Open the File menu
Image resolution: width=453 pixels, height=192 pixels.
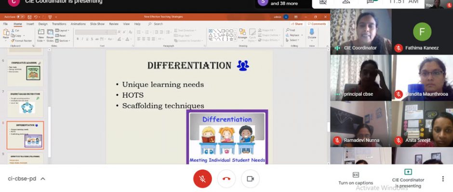click(x=5, y=24)
